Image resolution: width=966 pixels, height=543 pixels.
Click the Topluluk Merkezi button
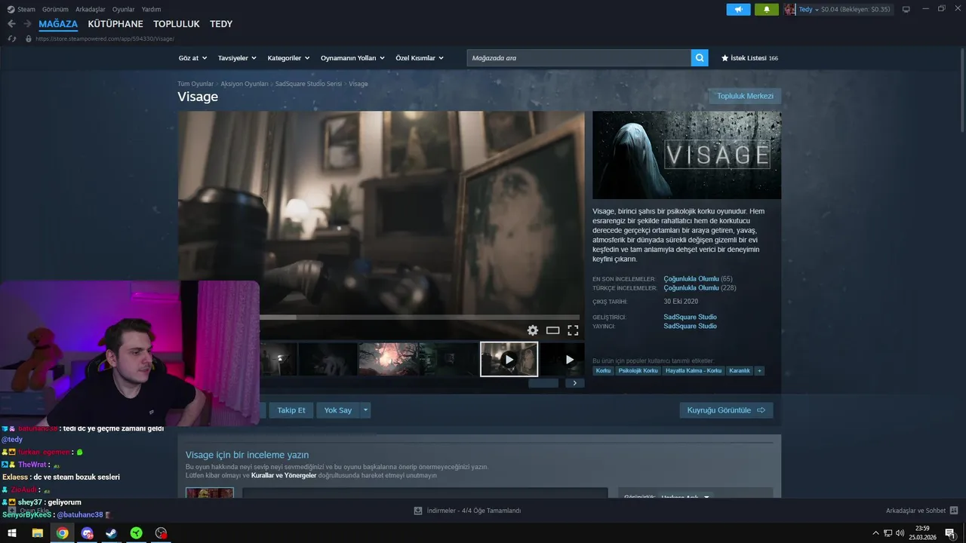pyautogui.click(x=745, y=96)
